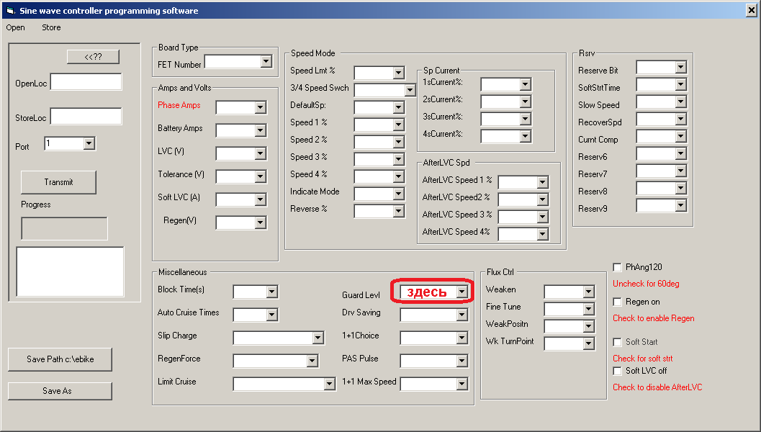The width and height of the screenshot is (761, 432).
Task: Expand the Battery Amps dropdown
Action: pos(261,131)
